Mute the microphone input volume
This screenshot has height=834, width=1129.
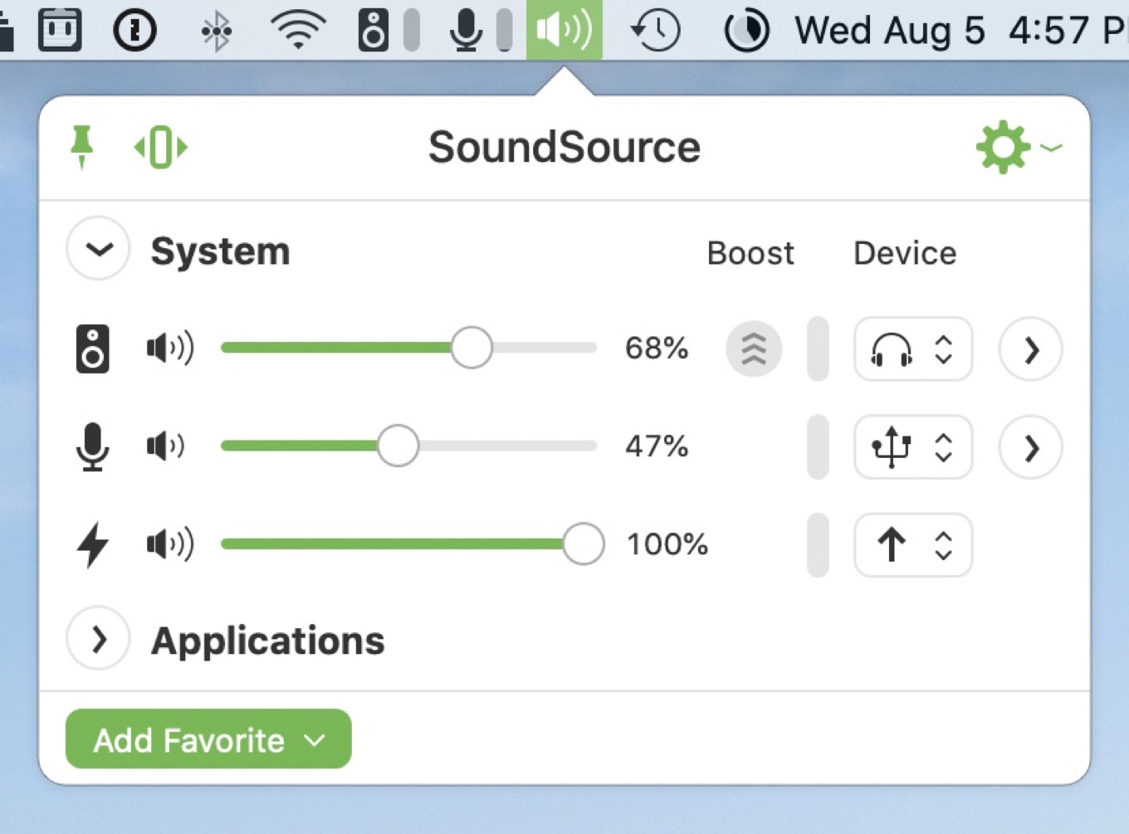164,446
